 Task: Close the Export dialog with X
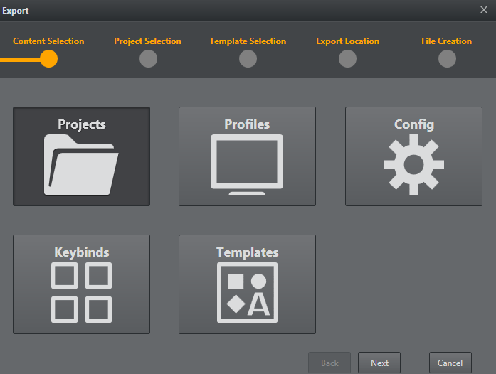click(x=484, y=10)
